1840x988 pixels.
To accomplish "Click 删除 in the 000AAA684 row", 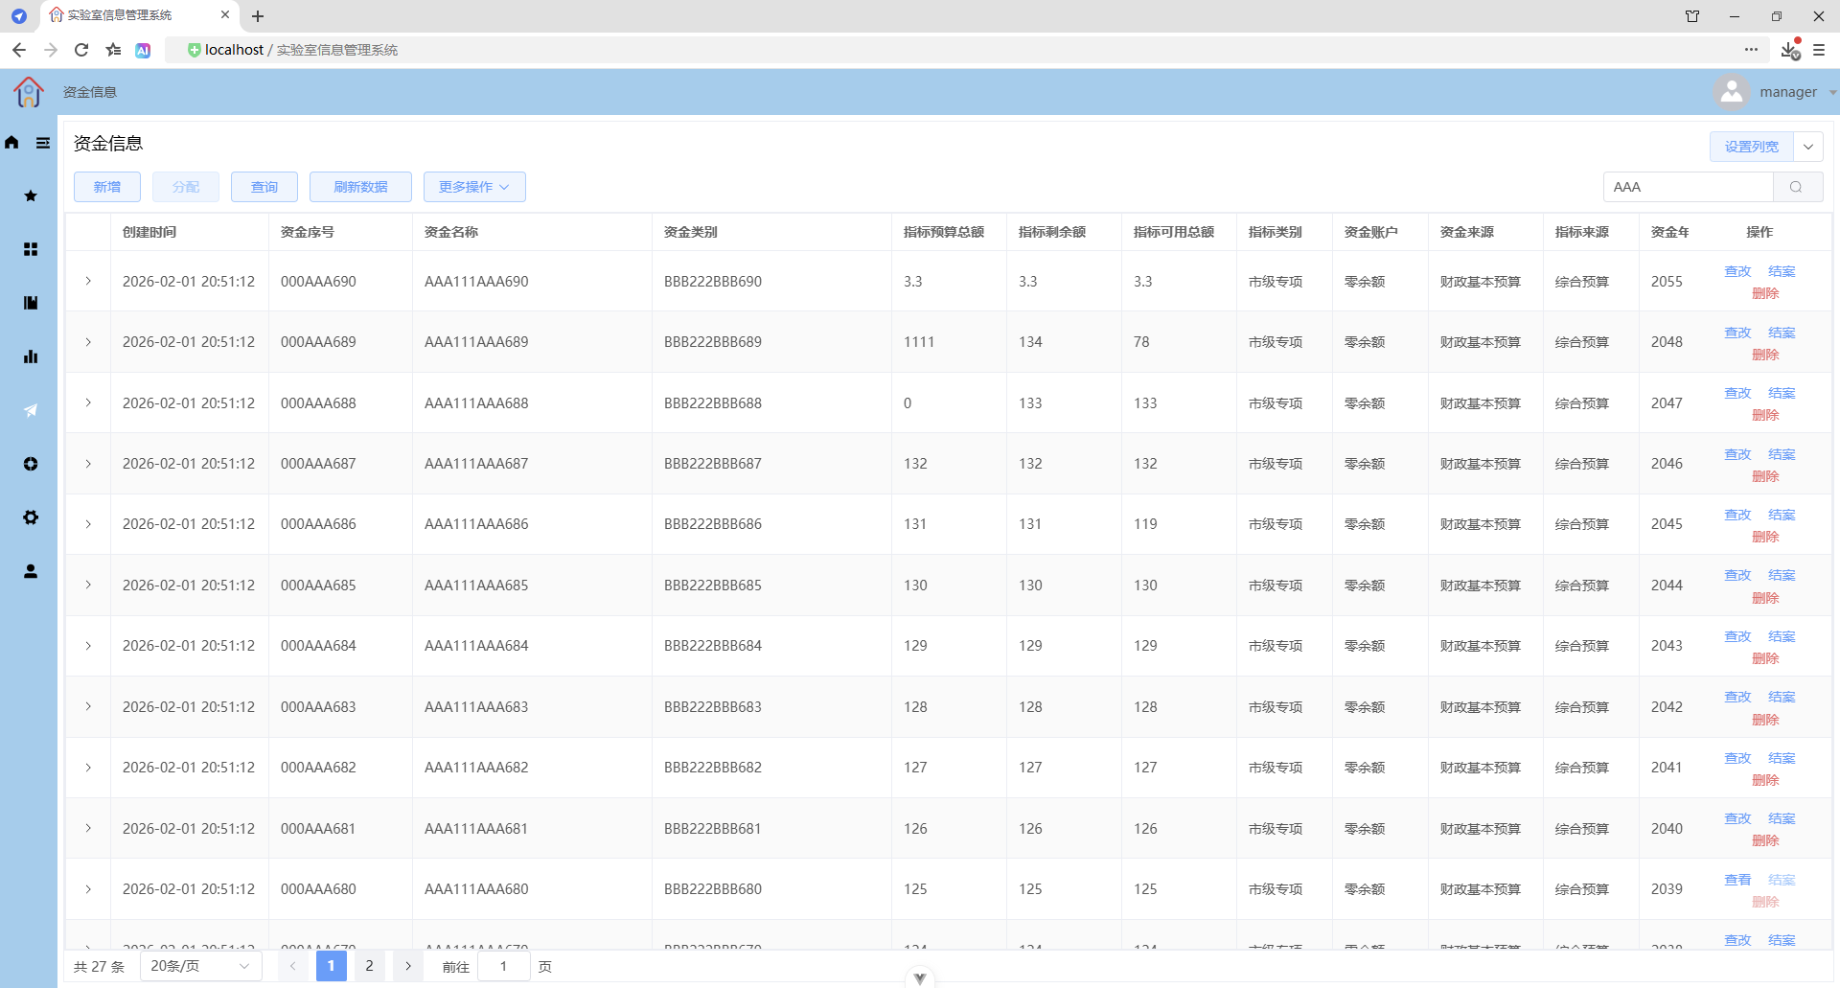I will coord(1765,658).
